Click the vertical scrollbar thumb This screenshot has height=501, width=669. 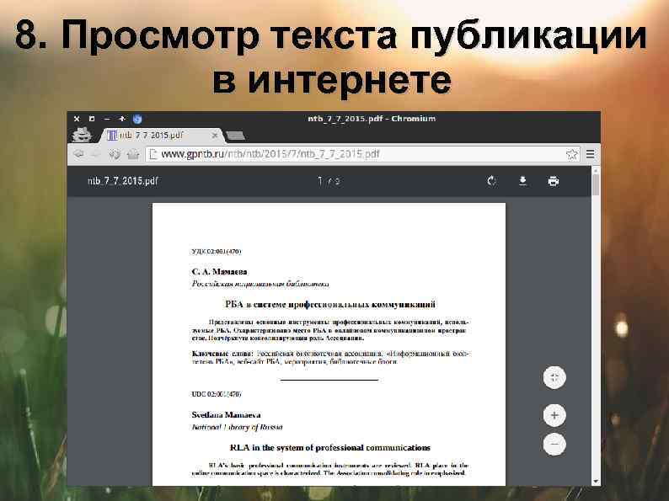point(596,184)
